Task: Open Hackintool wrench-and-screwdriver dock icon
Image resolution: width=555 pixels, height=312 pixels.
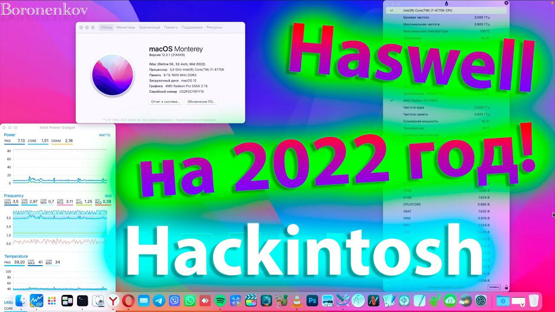Action: pyautogui.click(x=343, y=301)
